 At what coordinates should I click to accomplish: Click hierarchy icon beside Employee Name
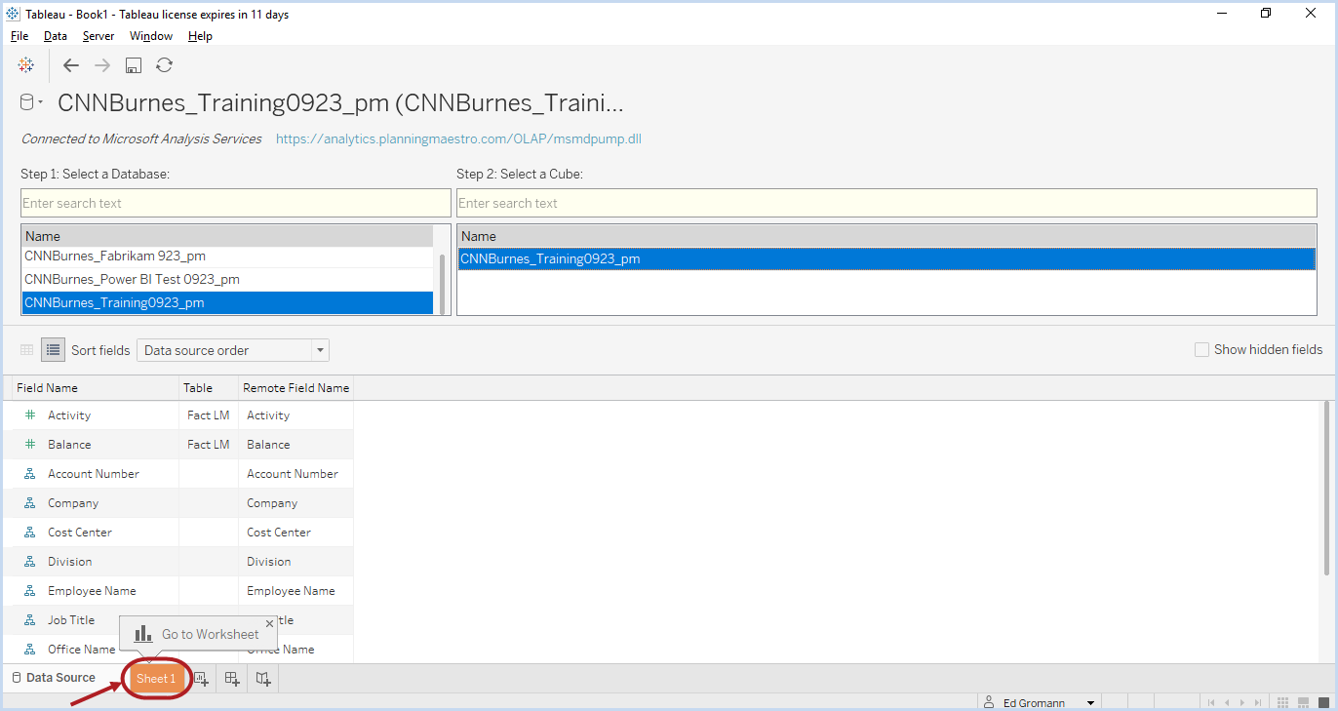click(29, 591)
